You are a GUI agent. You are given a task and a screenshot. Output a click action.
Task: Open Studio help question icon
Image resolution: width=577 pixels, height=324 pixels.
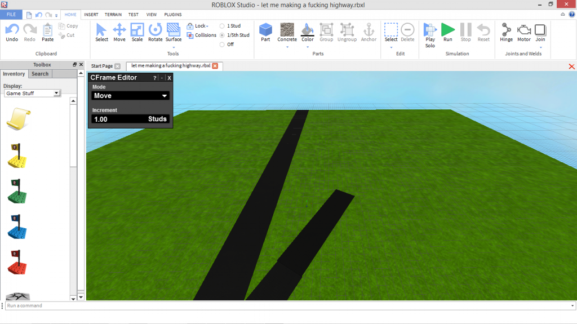(x=571, y=14)
